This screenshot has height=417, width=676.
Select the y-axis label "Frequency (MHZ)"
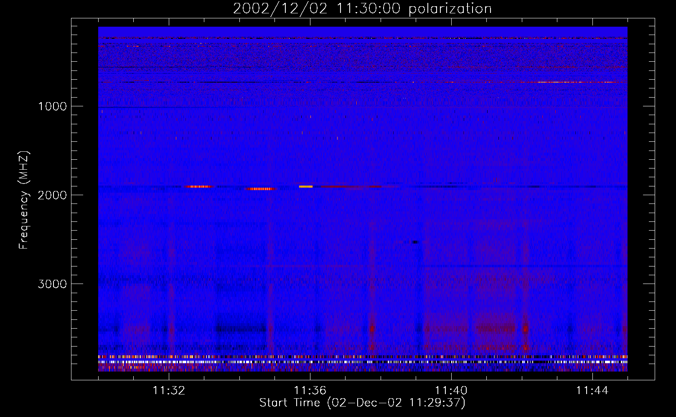pyautogui.click(x=24, y=200)
